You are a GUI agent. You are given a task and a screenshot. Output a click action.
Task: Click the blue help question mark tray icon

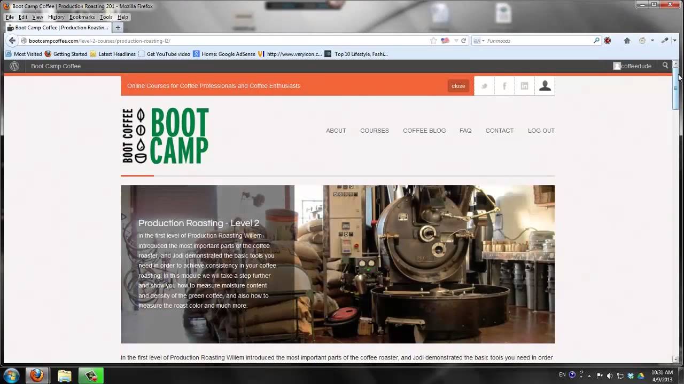[572, 375]
